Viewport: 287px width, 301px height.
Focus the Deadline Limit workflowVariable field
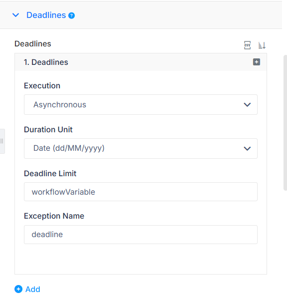click(141, 192)
